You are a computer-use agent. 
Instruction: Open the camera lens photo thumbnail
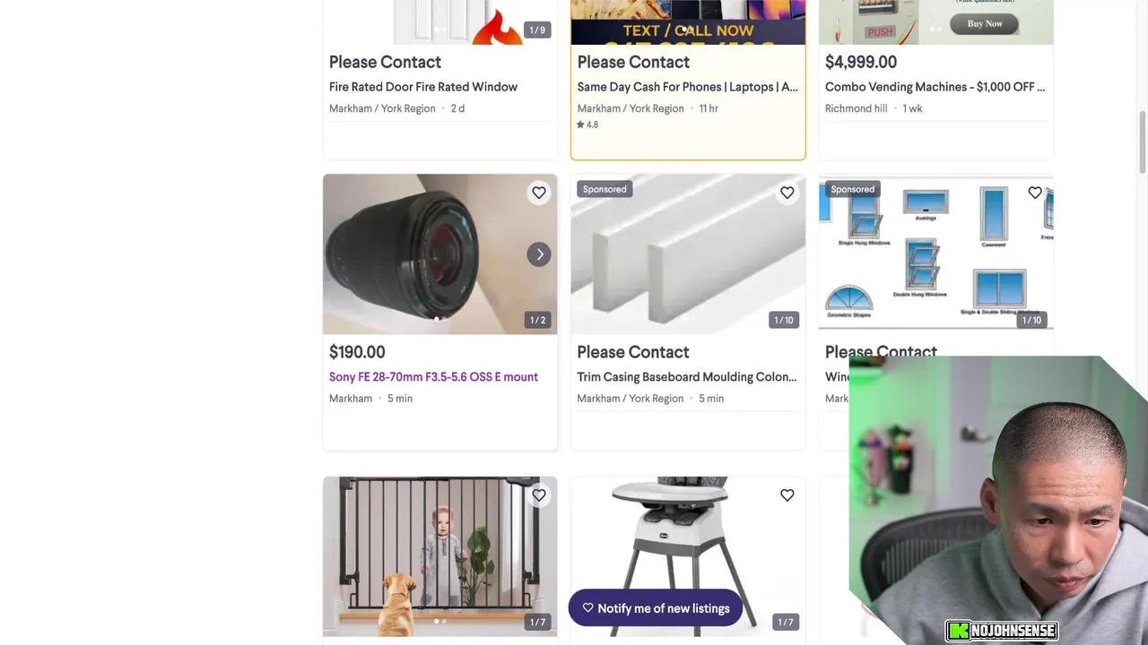(439, 254)
